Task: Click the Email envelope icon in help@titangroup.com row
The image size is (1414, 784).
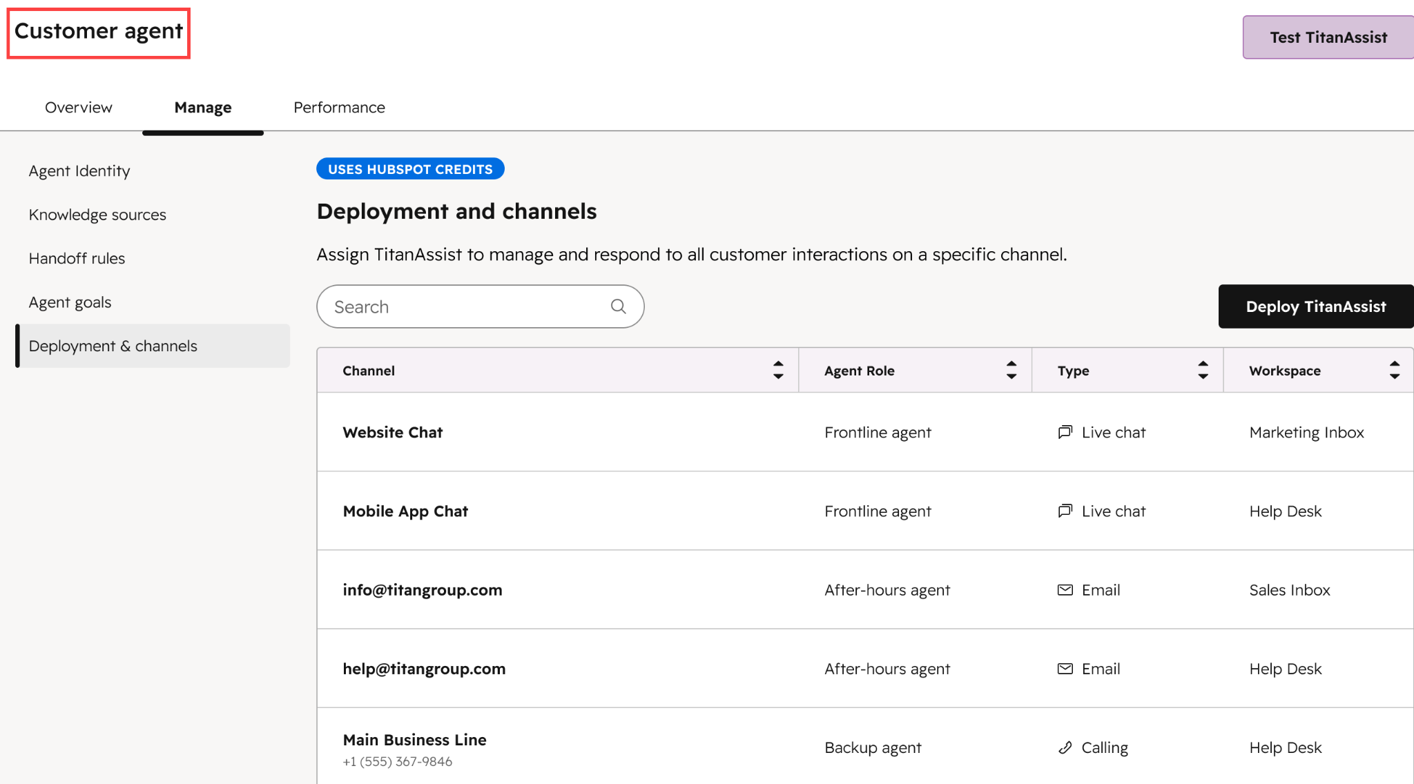Action: (x=1065, y=669)
